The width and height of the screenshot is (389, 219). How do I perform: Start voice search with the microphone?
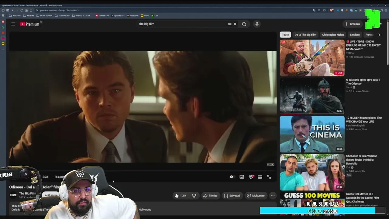257,24
